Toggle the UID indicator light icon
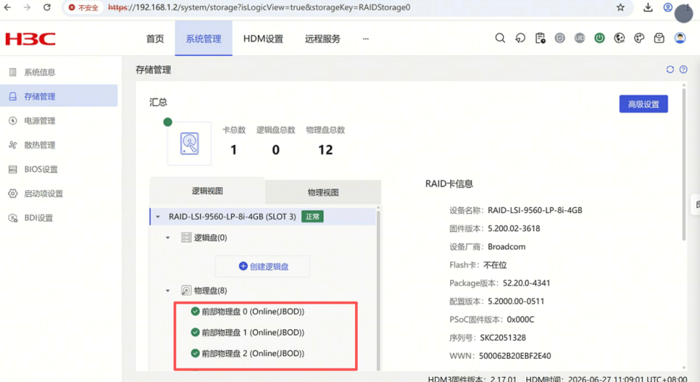 coord(579,38)
